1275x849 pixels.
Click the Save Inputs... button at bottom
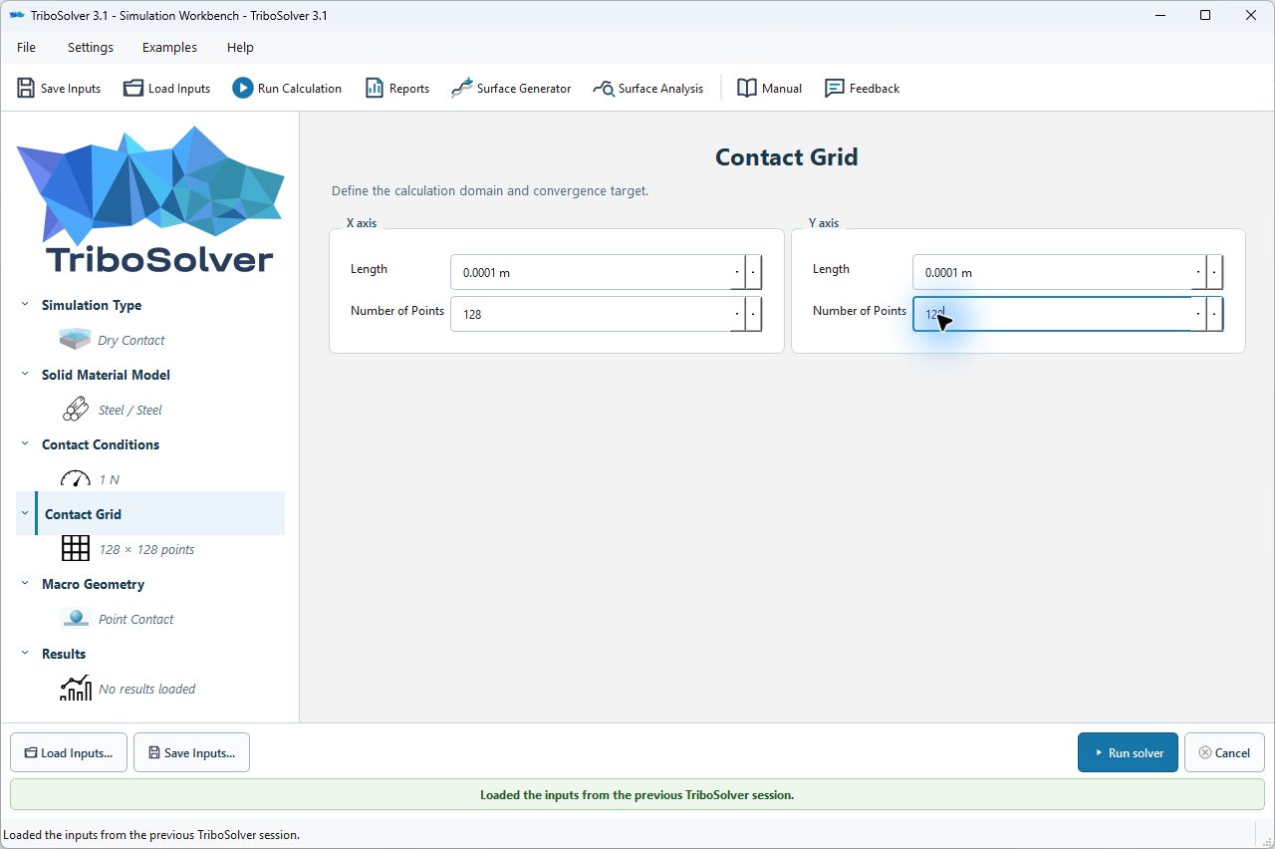click(191, 752)
